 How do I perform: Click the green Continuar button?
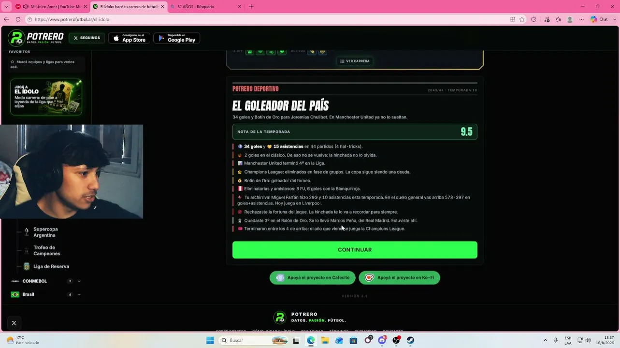(355, 250)
